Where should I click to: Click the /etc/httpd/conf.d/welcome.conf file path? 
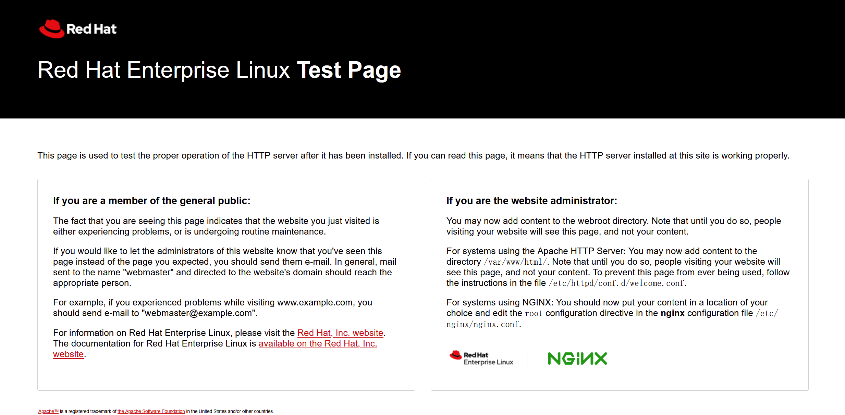click(617, 283)
